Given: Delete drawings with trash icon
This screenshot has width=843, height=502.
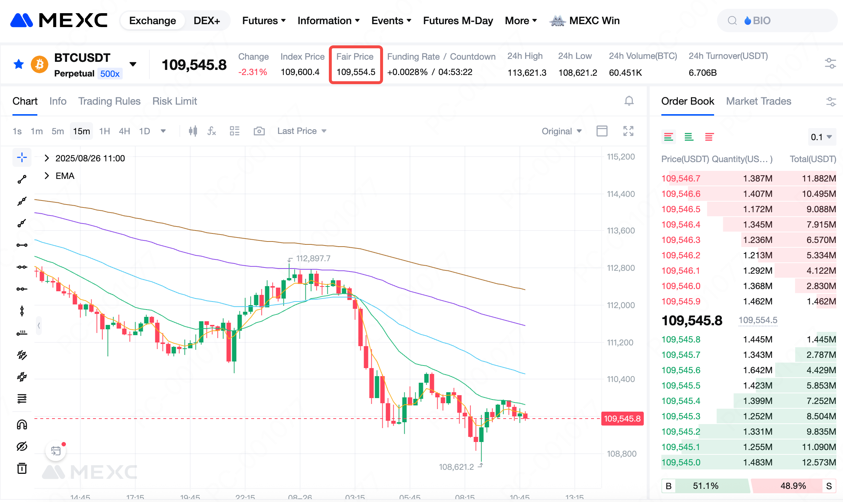Looking at the screenshot, I should pyautogui.click(x=22, y=468).
